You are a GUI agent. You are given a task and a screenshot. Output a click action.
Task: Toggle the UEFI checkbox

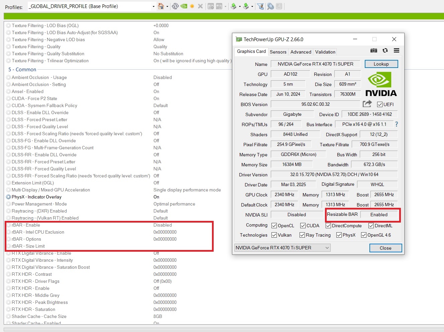[380, 104]
